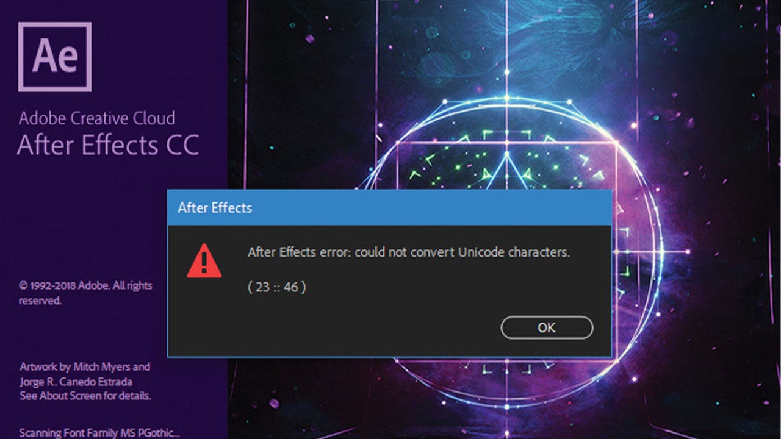Click the Ae logo on the splash screen

[54, 57]
